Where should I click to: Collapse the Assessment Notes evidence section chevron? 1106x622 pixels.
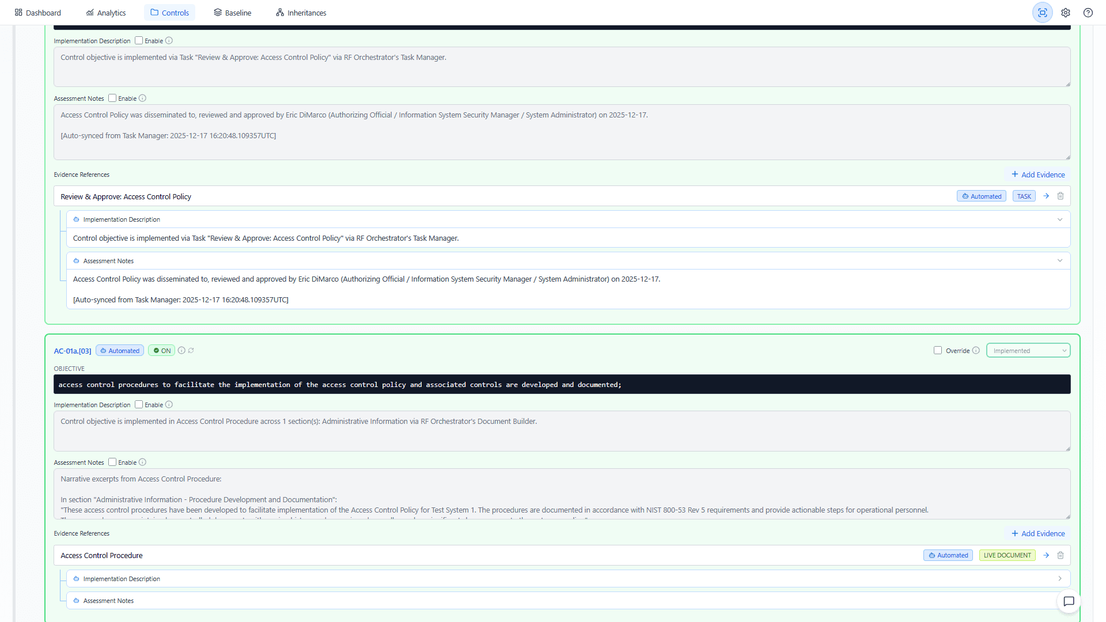(x=1060, y=260)
